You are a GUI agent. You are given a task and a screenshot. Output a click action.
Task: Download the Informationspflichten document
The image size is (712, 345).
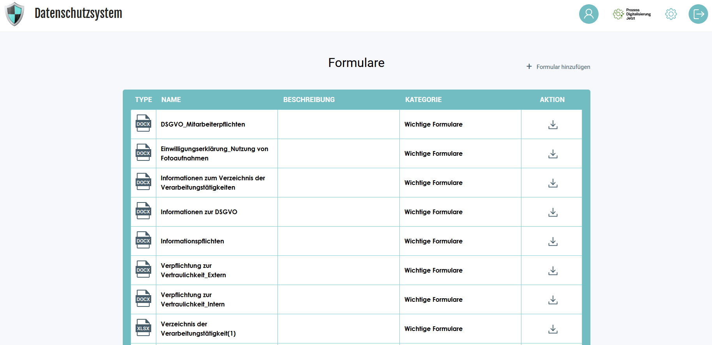click(553, 241)
